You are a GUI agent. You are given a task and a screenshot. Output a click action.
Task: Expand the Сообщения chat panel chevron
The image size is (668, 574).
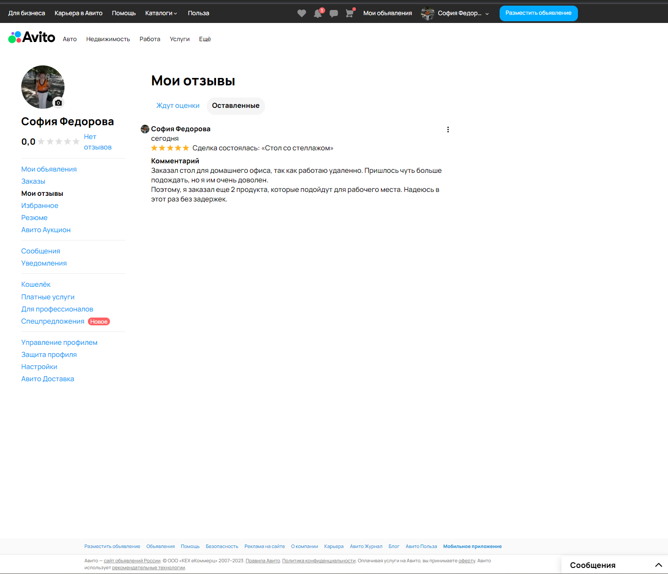658,565
